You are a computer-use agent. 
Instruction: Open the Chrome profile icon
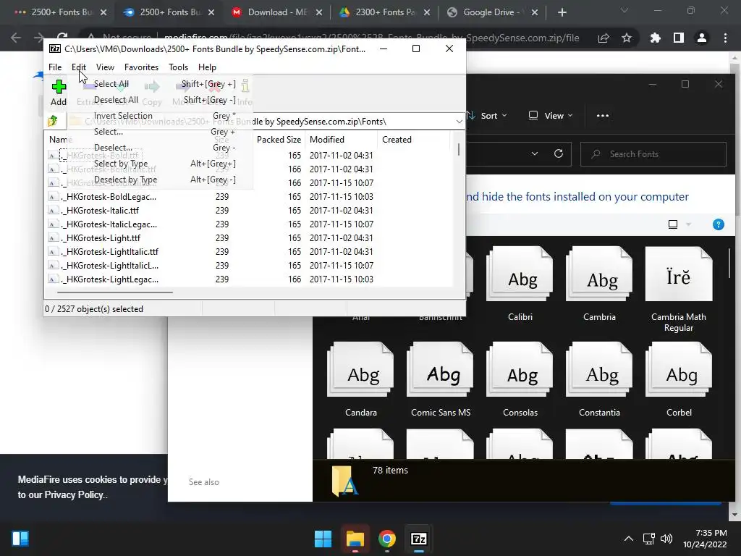tap(702, 38)
